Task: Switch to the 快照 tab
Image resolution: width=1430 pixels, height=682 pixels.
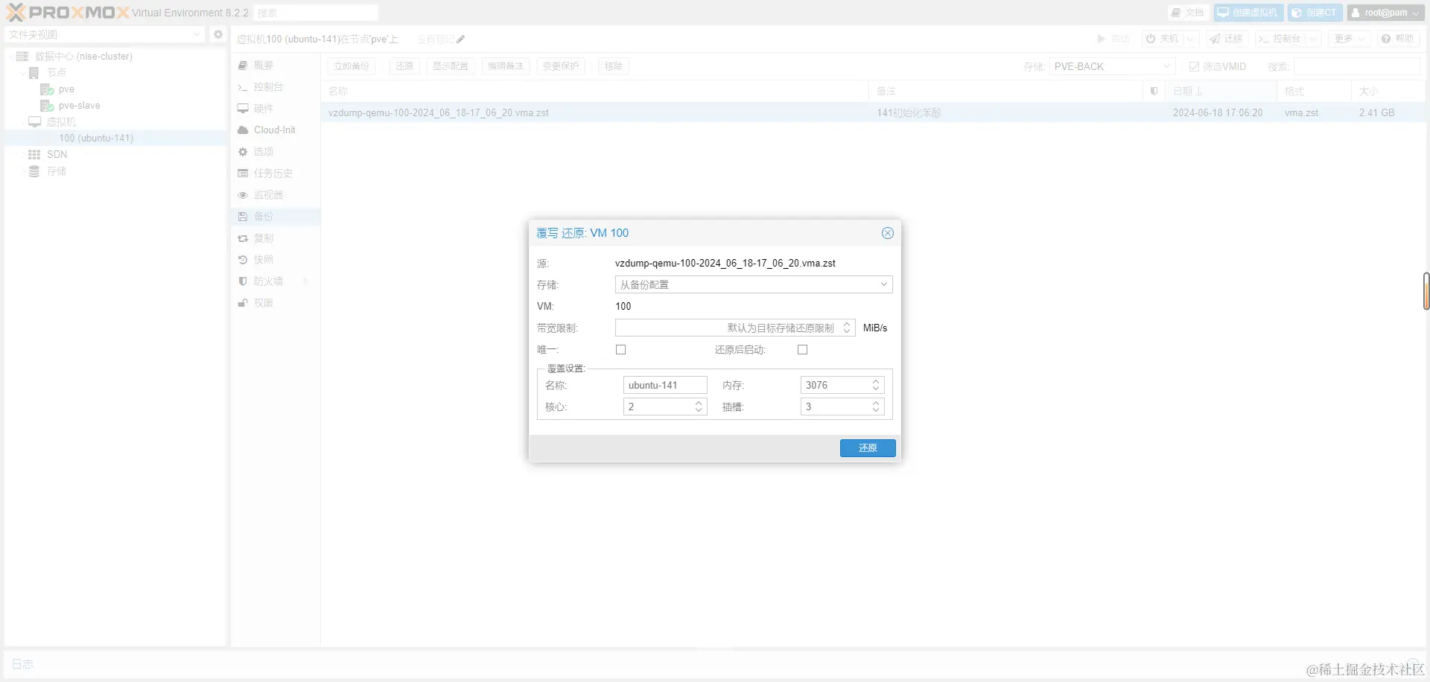Action: pyautogui.click(x=276, y=260)
